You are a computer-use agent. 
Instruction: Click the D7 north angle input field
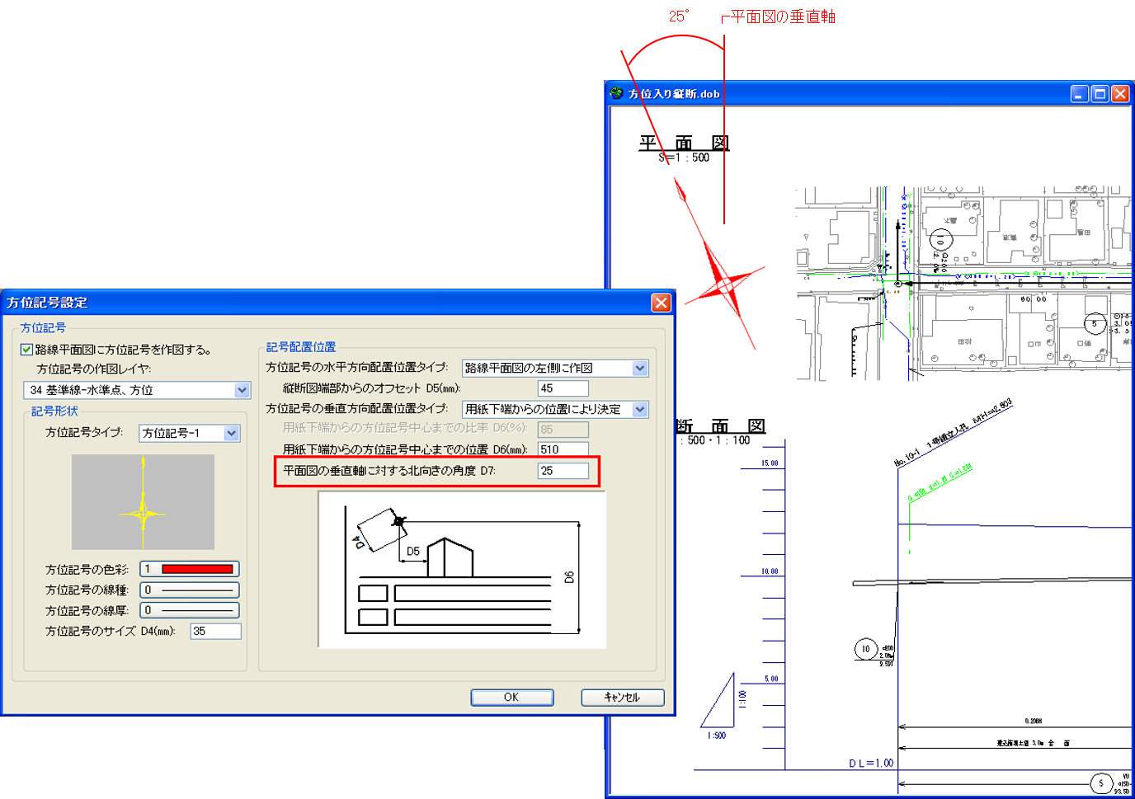click(x=563, y=471)
